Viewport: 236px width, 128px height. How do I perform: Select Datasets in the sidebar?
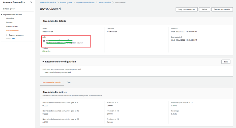coord(10,22)
